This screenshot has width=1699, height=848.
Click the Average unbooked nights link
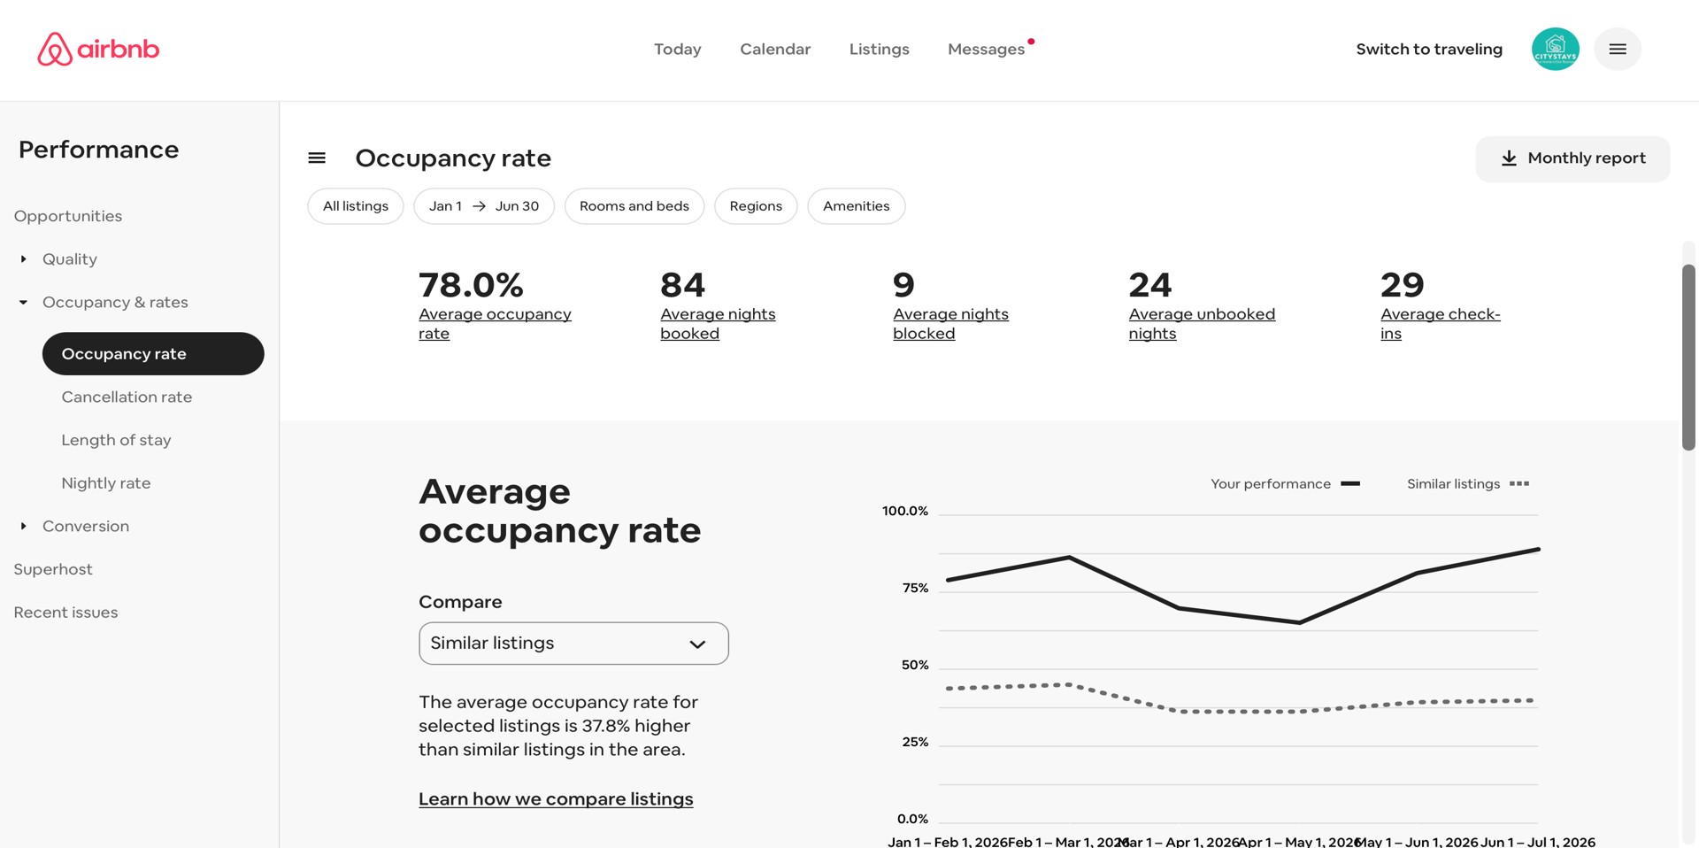pyautogui.click(x=1202, y=324)
